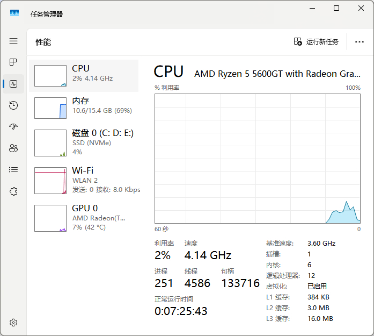Click the 运行新任务 button
This screenshot has width=374, height=336.
click(316, 41)
